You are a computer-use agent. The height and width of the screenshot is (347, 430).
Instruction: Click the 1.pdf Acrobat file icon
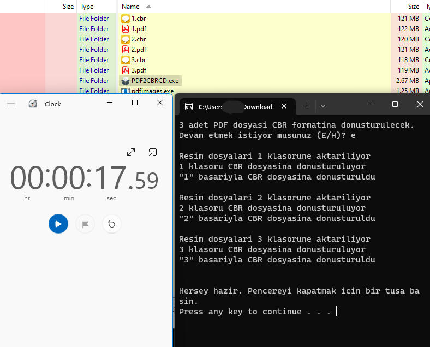click(x=126, y=29)
